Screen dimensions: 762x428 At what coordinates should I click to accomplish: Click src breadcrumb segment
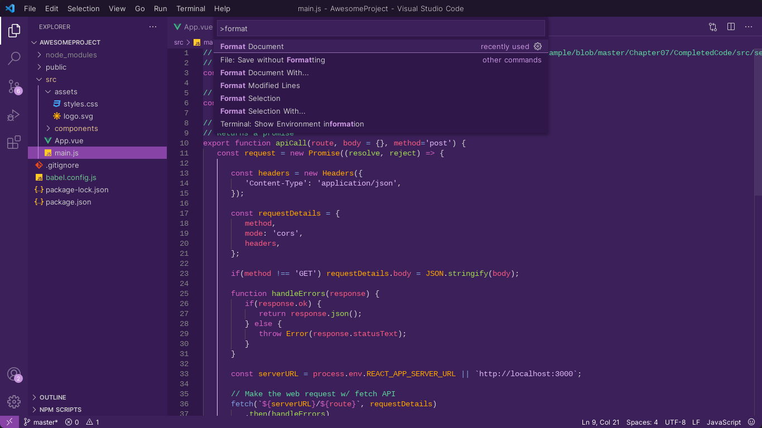179,42
